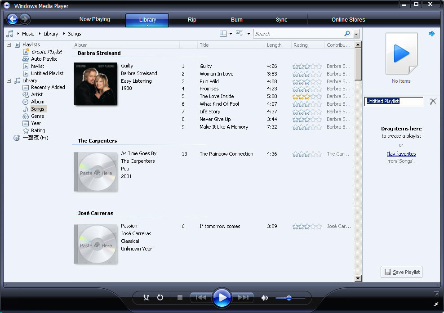Expand Library breadcrumb arrow

(40, 34)
